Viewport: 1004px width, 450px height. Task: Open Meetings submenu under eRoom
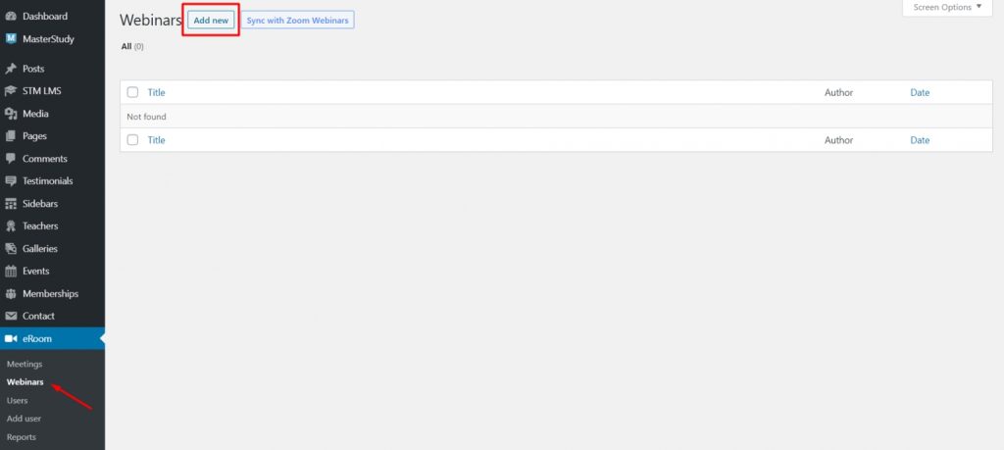(x=25, y=364)
